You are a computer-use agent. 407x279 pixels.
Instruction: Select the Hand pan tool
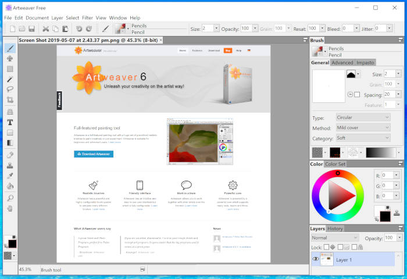[x=10, y=209]
